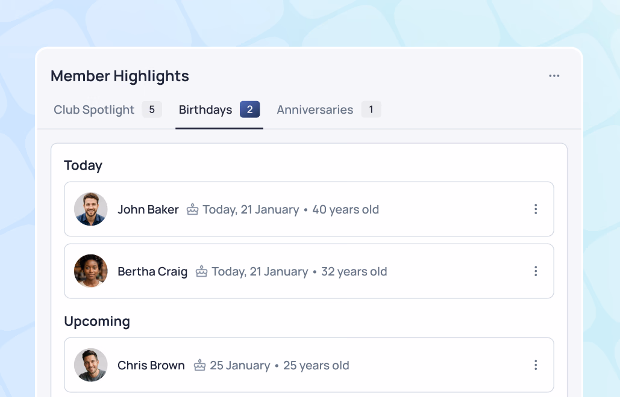Open Chris Brown's member name
620x397 pixels.
pyautogui.click(x=151, y=366)
